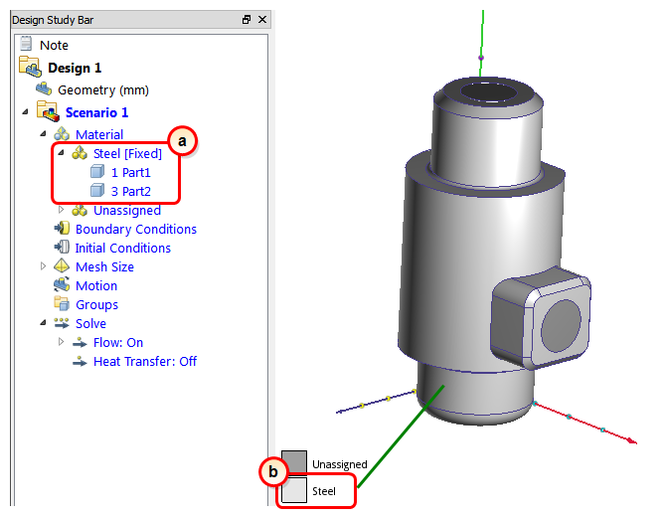Undock the Design Study Bar panel
This screenshot has width=664, height=517.
pos(247,20)
